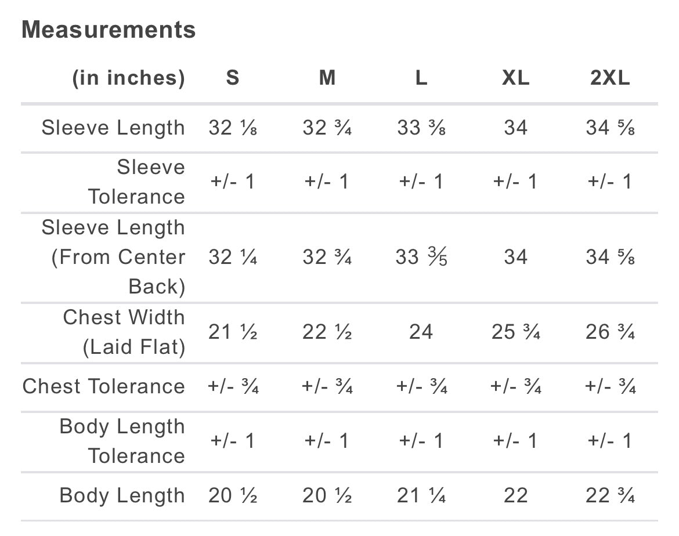Click the 24 chest width for L
The width and height of the screenshot is (679, 536).
(x=421, y=332)
